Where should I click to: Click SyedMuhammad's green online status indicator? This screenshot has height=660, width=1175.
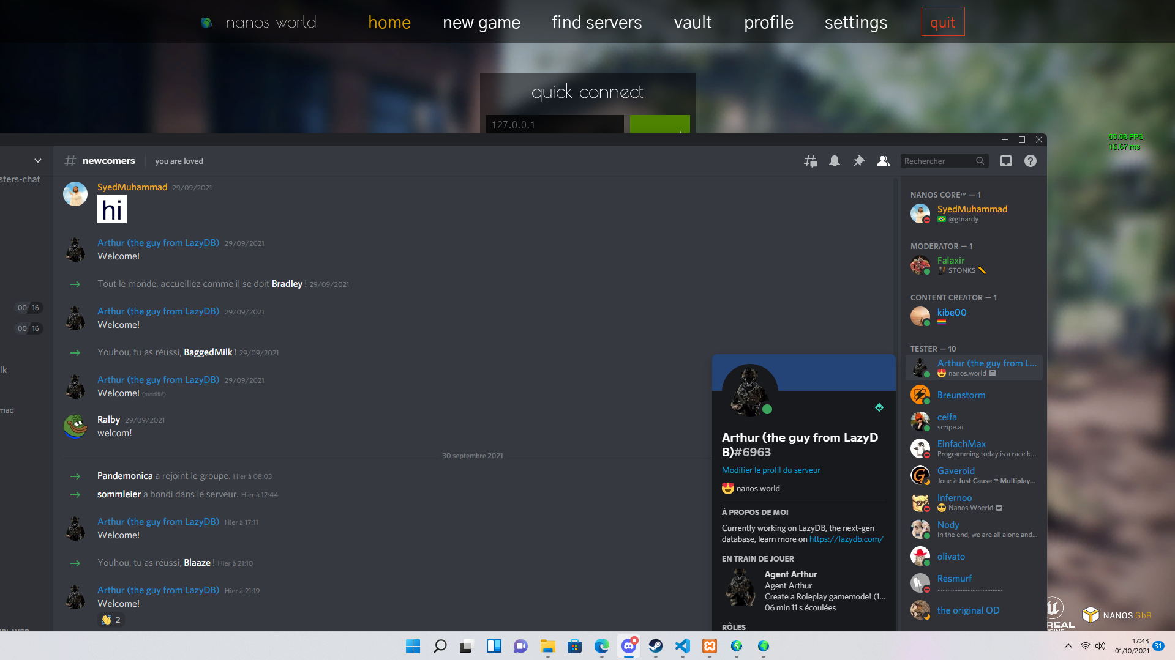926,220
